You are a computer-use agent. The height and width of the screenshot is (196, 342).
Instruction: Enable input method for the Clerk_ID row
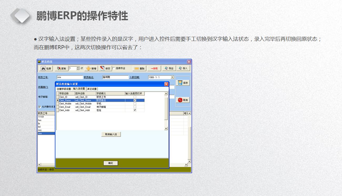(135, 97)
